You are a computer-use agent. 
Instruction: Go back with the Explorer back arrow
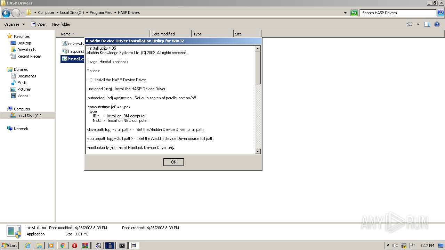coord(6,13)
